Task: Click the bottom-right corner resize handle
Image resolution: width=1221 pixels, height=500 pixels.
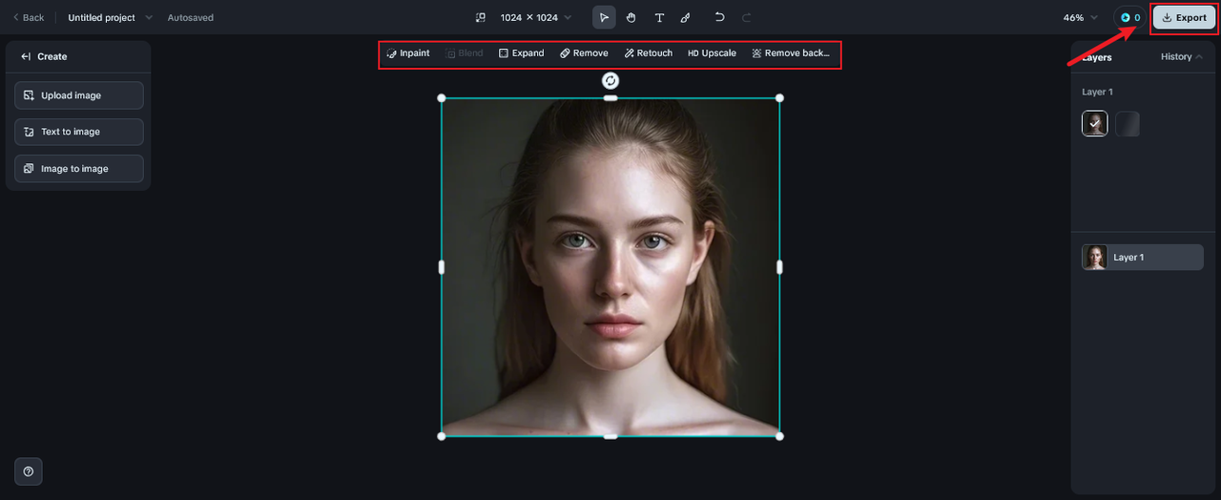Action: tap(779, 436)
